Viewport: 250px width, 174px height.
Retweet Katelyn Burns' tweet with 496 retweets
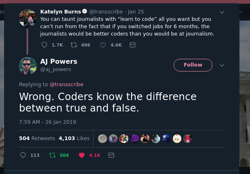tap(74, 45)
